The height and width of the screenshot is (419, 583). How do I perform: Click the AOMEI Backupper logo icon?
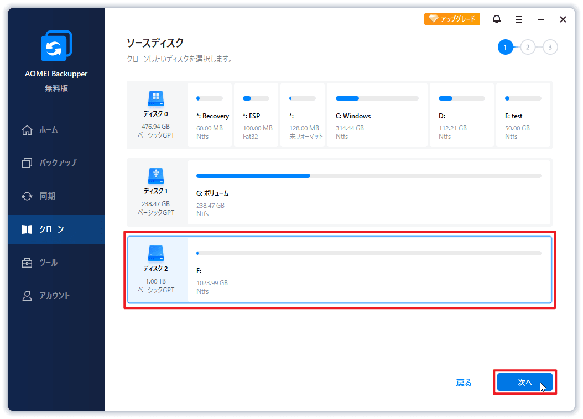56,46
